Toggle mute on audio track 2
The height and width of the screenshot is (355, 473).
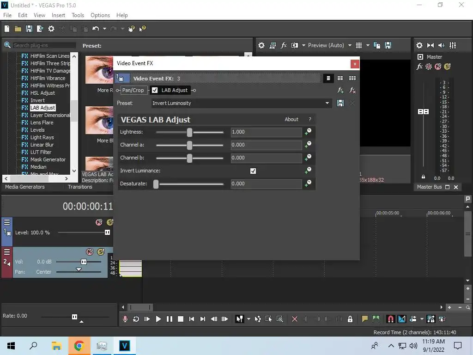point(90,252)
